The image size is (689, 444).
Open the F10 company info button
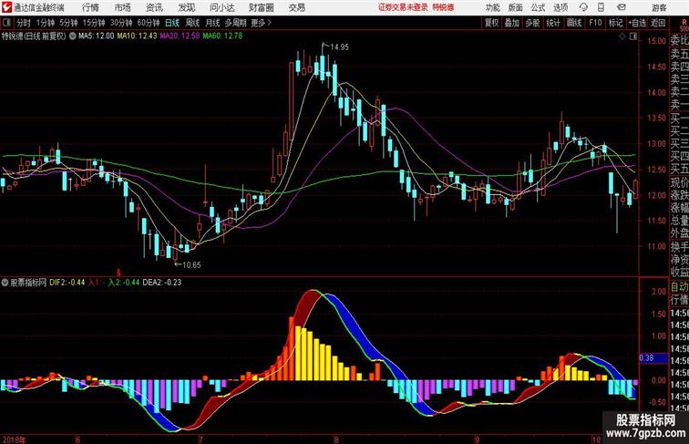tap(595, 23)
